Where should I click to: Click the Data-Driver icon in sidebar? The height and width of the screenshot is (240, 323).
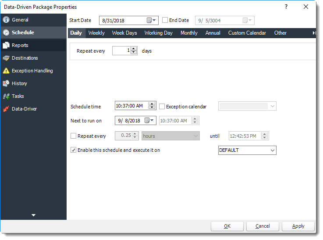point(6,109)
